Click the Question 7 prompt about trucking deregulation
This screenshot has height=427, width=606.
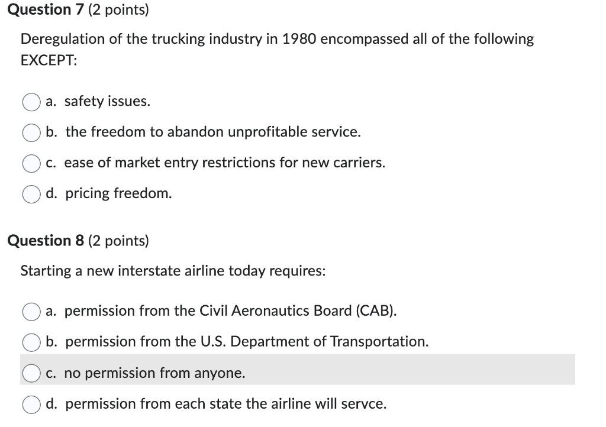pos(276,39)
